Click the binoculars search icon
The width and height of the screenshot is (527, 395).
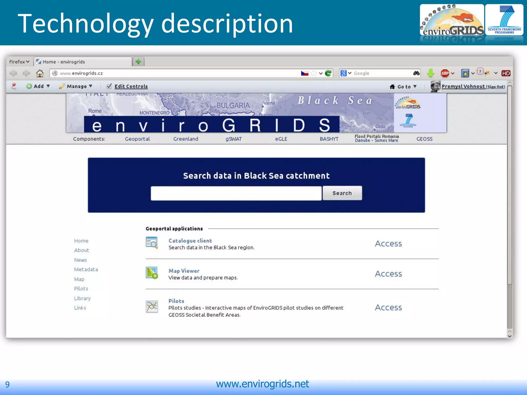(x=416, y=73)
